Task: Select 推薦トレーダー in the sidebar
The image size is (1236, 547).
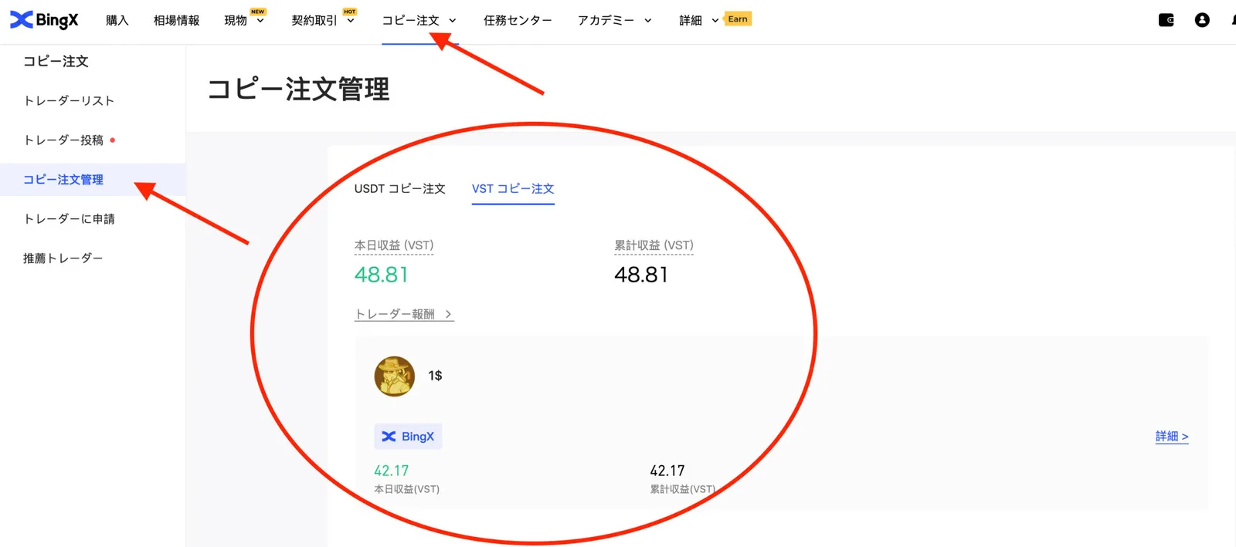Action: coord(63,258)
